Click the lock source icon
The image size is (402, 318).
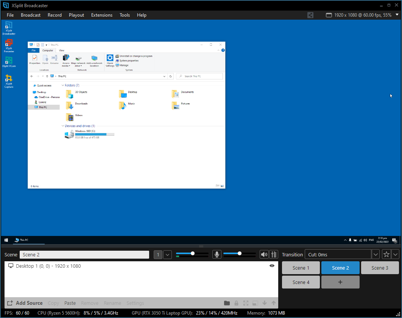tap(236, 303)
